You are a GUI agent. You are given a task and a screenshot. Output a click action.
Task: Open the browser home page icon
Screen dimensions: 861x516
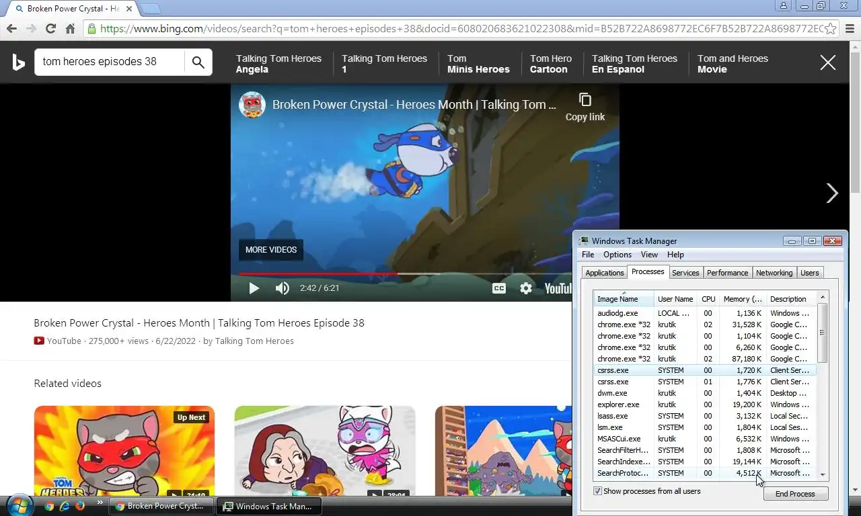tap(70, 29)
